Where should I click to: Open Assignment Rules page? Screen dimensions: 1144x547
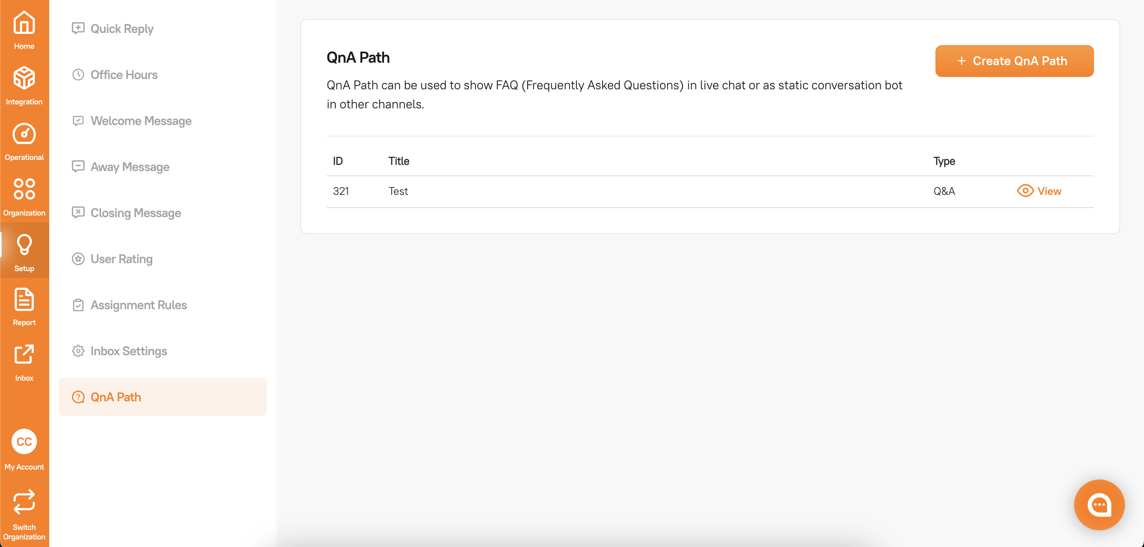click(x=139, y=305)
